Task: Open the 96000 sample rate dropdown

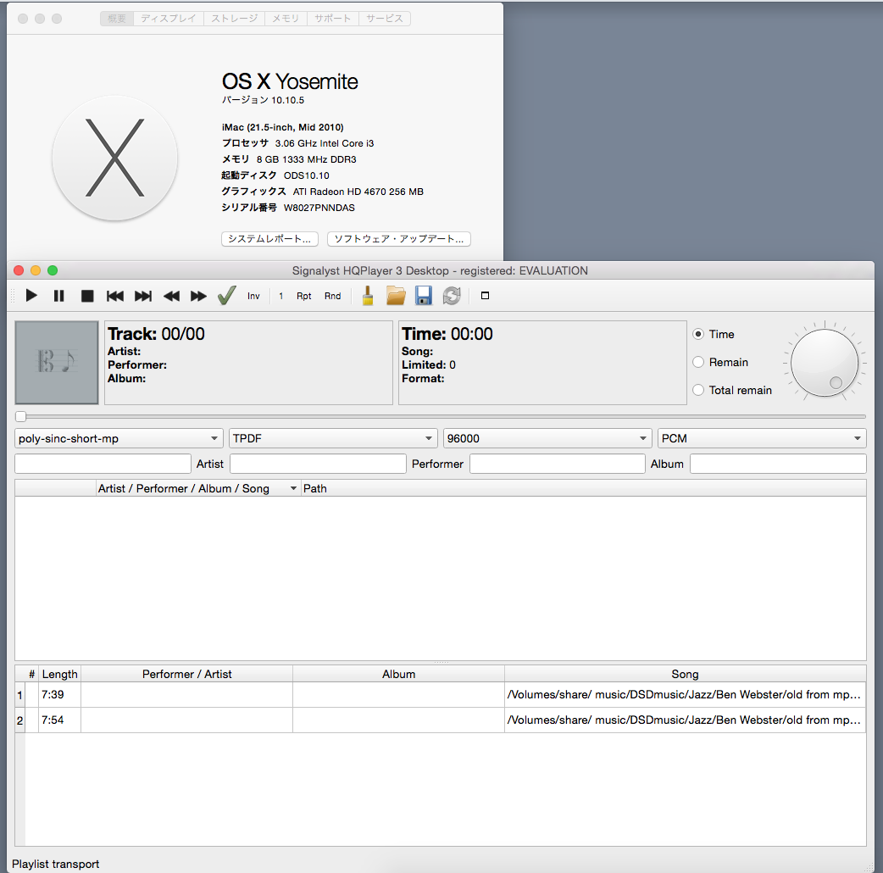Action: tap(547, 438)
